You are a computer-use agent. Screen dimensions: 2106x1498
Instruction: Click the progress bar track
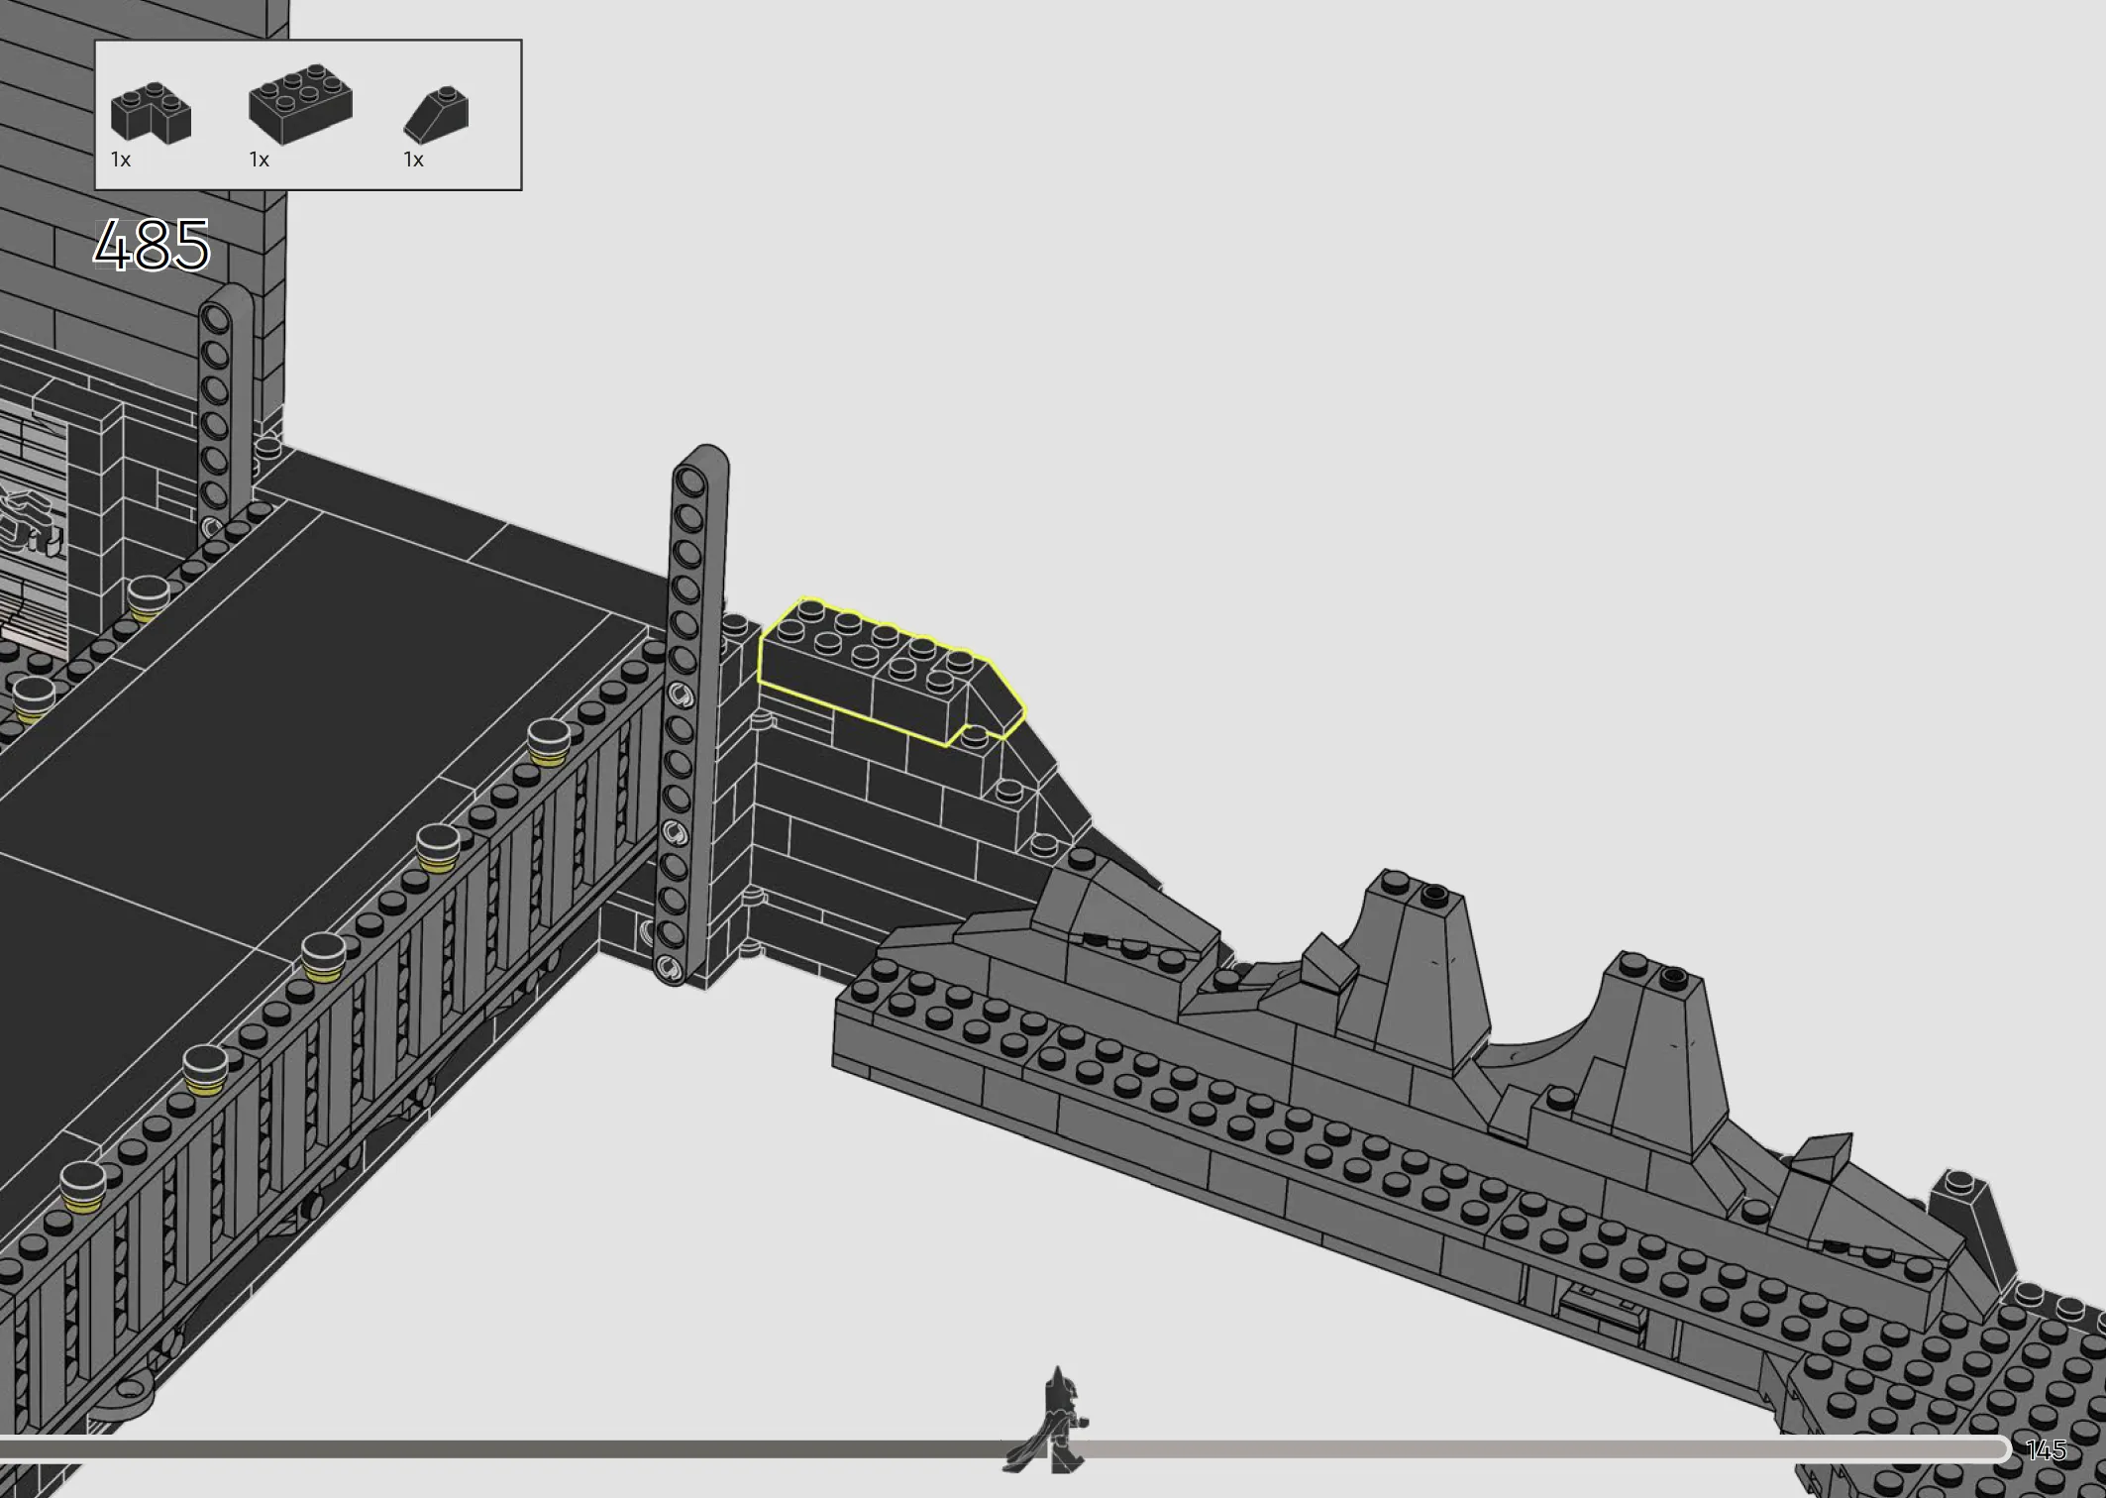pyautogui.click(x=1004, y=1449)
